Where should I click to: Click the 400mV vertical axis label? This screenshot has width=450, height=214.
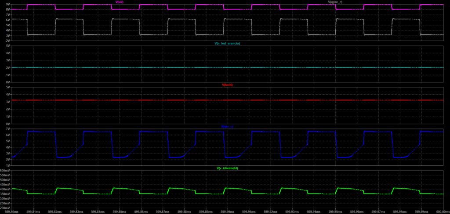[x=5, y=189]
